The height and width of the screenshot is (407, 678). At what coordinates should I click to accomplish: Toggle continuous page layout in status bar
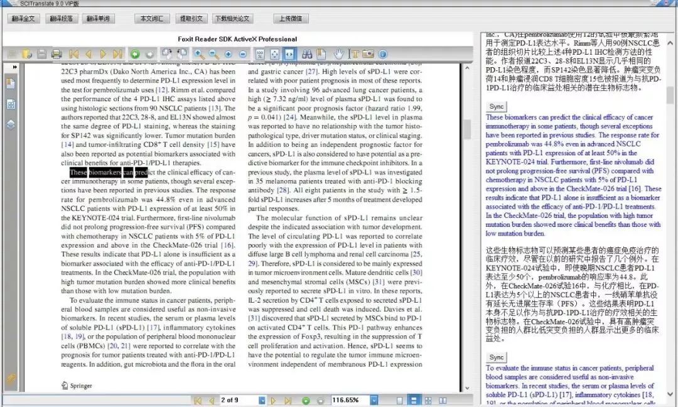click(x=414, y=401)
